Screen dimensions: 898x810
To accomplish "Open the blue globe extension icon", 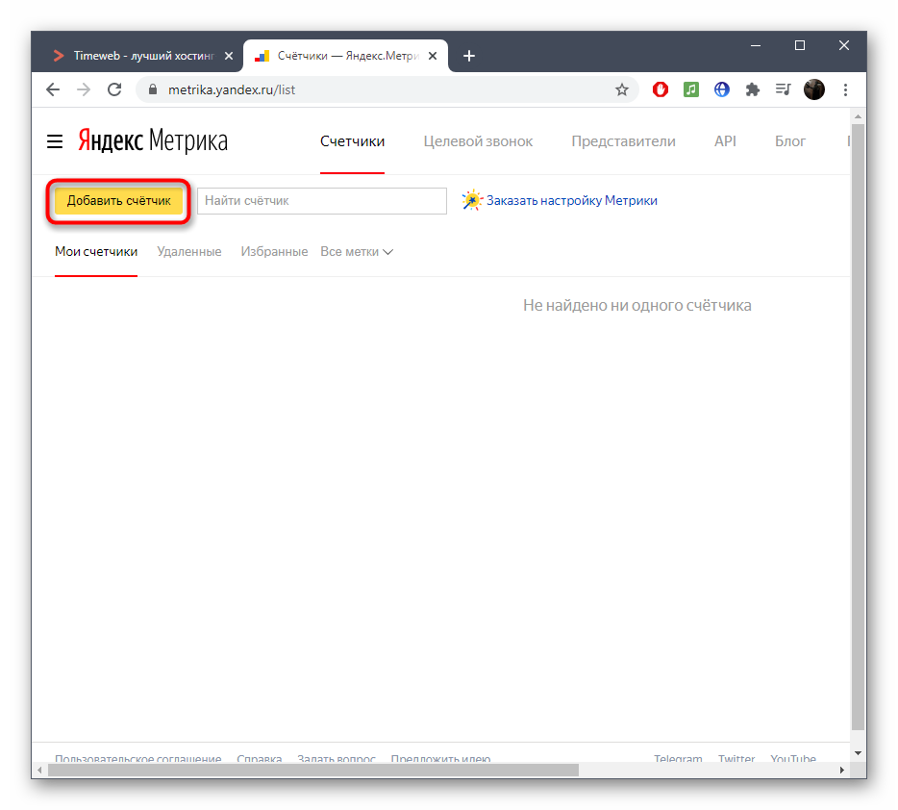I will click(x=722, y=89).
